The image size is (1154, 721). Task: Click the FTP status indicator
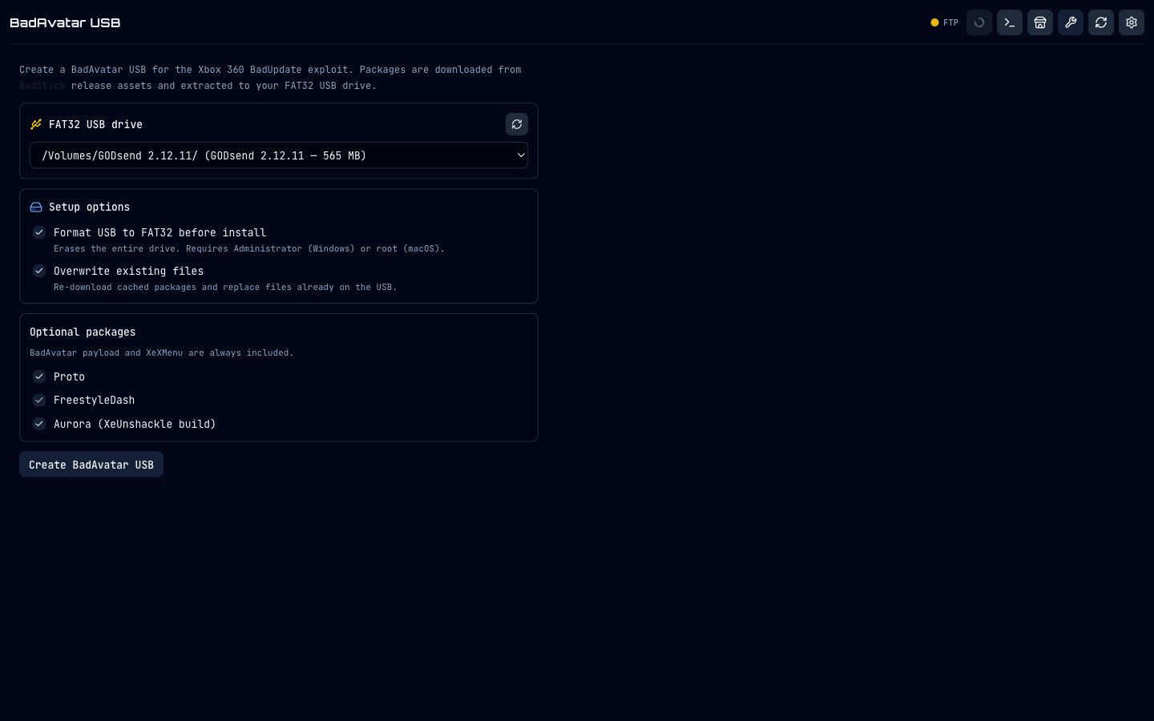[944, 22]
